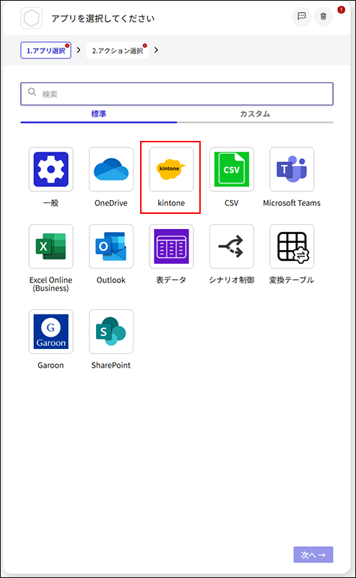The image size is (356, 578).
Task: Click the empty hexagon app placeholder icon
Action: [x=31, y=17]
